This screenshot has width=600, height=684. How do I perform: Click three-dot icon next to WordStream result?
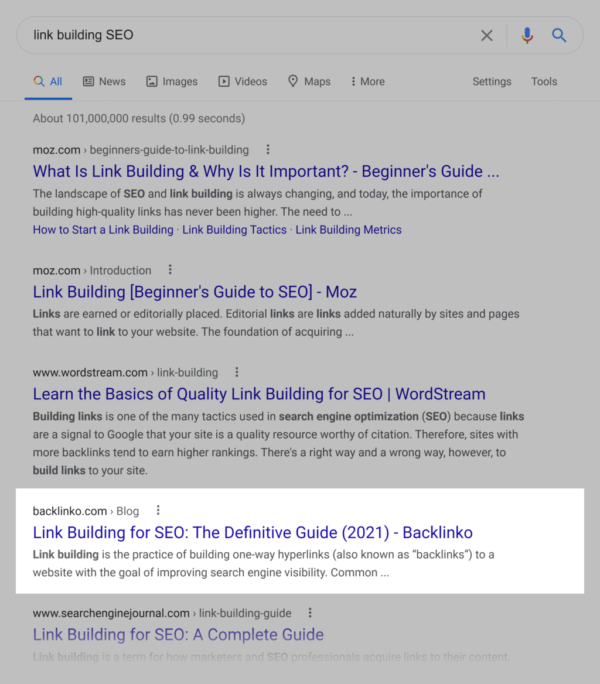(237, 372)
